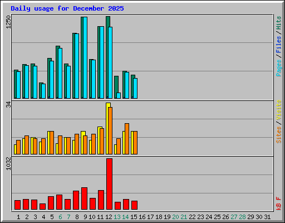
Task: Click day 29 on the x-axis
Action: [x=250, y=217]
